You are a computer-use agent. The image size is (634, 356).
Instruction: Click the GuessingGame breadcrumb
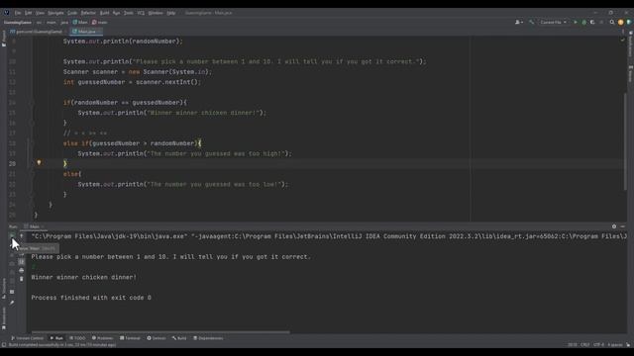click(x=18, y=22)
